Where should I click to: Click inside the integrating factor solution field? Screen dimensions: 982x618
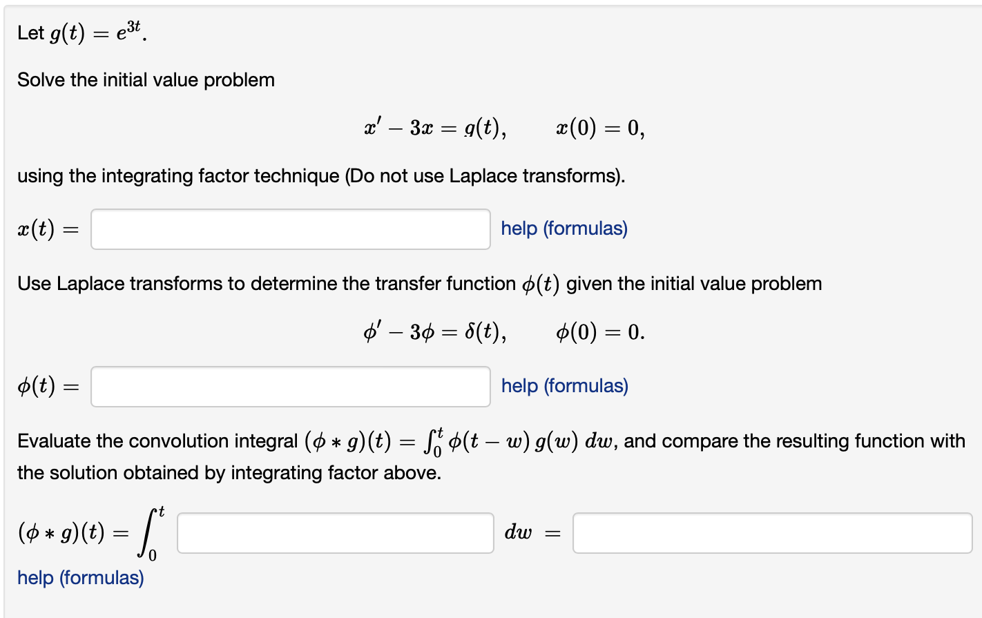coord(290,229)
